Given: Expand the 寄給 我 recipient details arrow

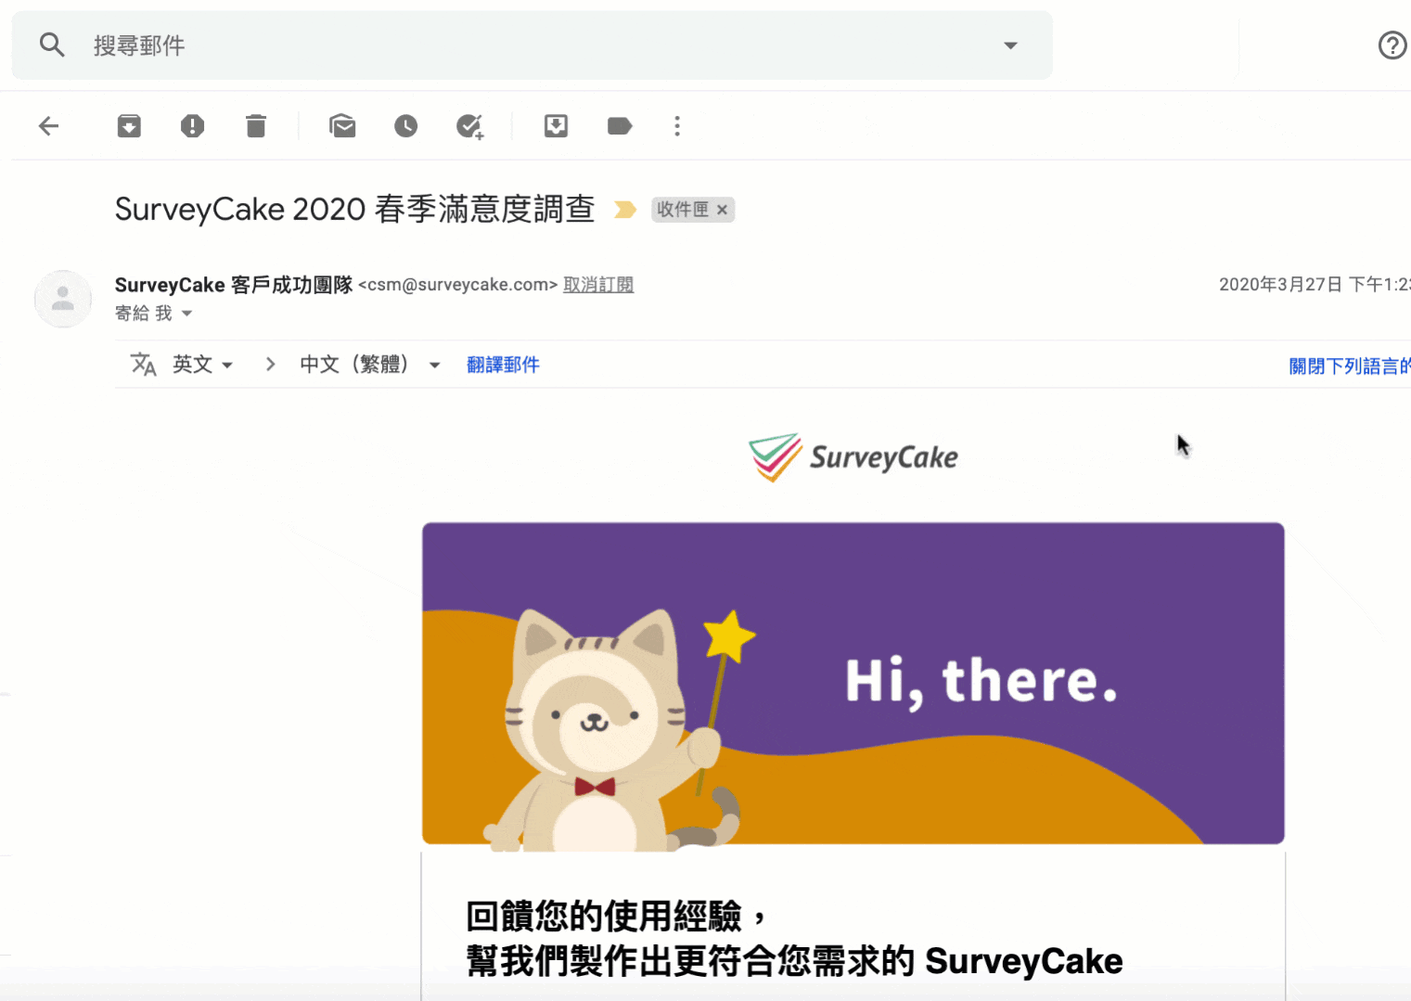Looking at the screenshot, I should (x=186, y=314).
